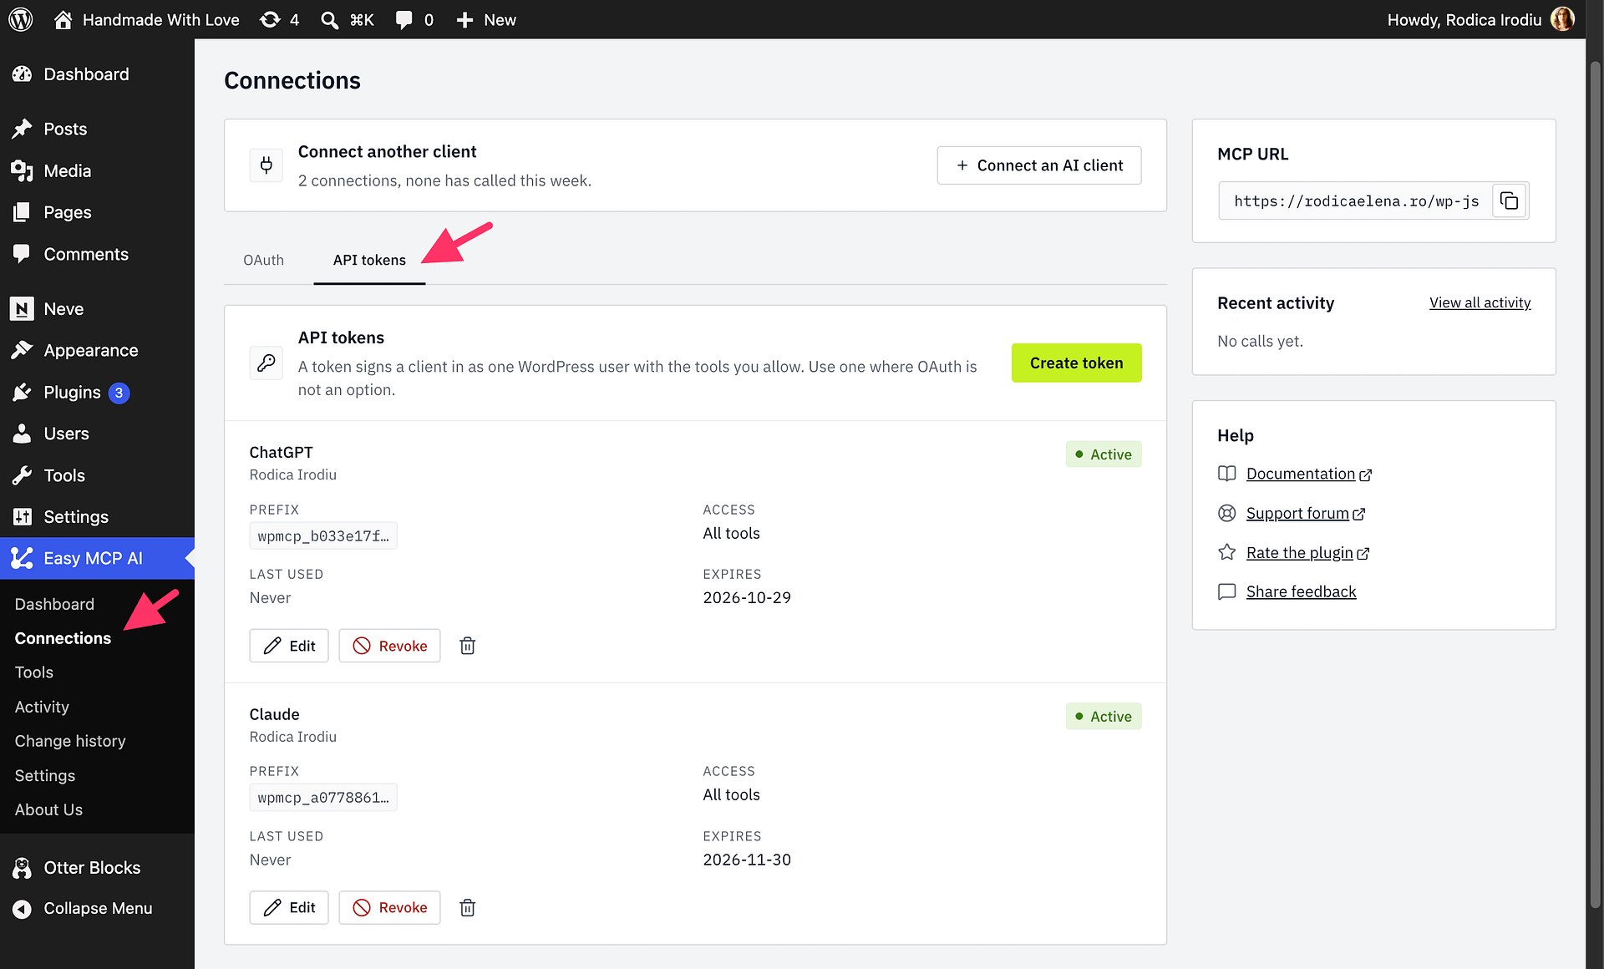Screen dimensions: 1604x969
Task: Click Rate the plugin link
Action: 1307,552
